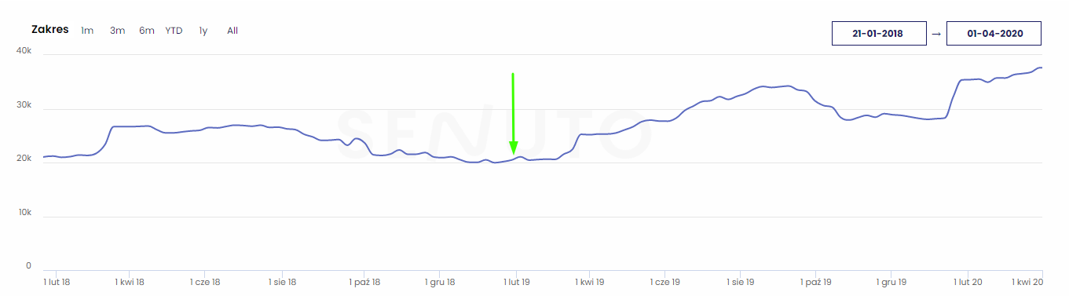Open end date field 01-04-2020
The height and width of the screenshot is (296, 1069).
[x=994, y=34]
